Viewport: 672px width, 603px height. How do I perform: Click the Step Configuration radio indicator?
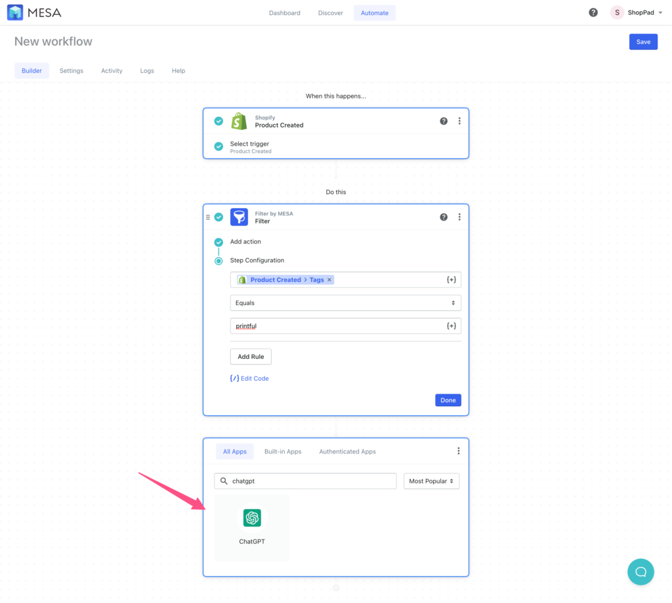coord(219,260)
